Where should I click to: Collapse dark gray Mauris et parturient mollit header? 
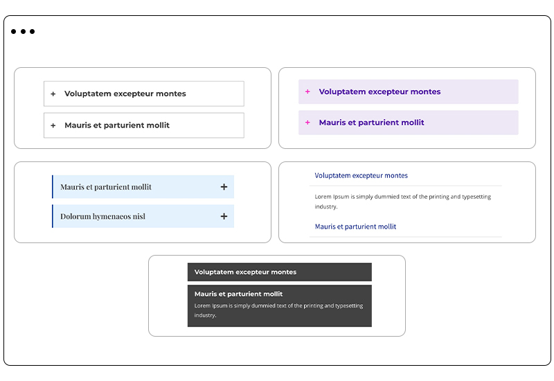click(x=238, y=294)
